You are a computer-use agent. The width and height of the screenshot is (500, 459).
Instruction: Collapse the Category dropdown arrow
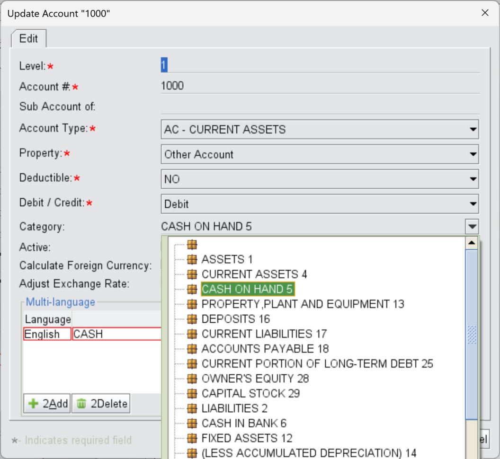coord(472,227)
